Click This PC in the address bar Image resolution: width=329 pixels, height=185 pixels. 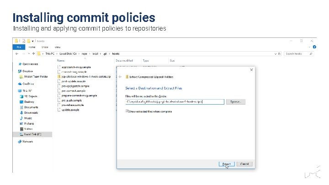tap(50, 54)
